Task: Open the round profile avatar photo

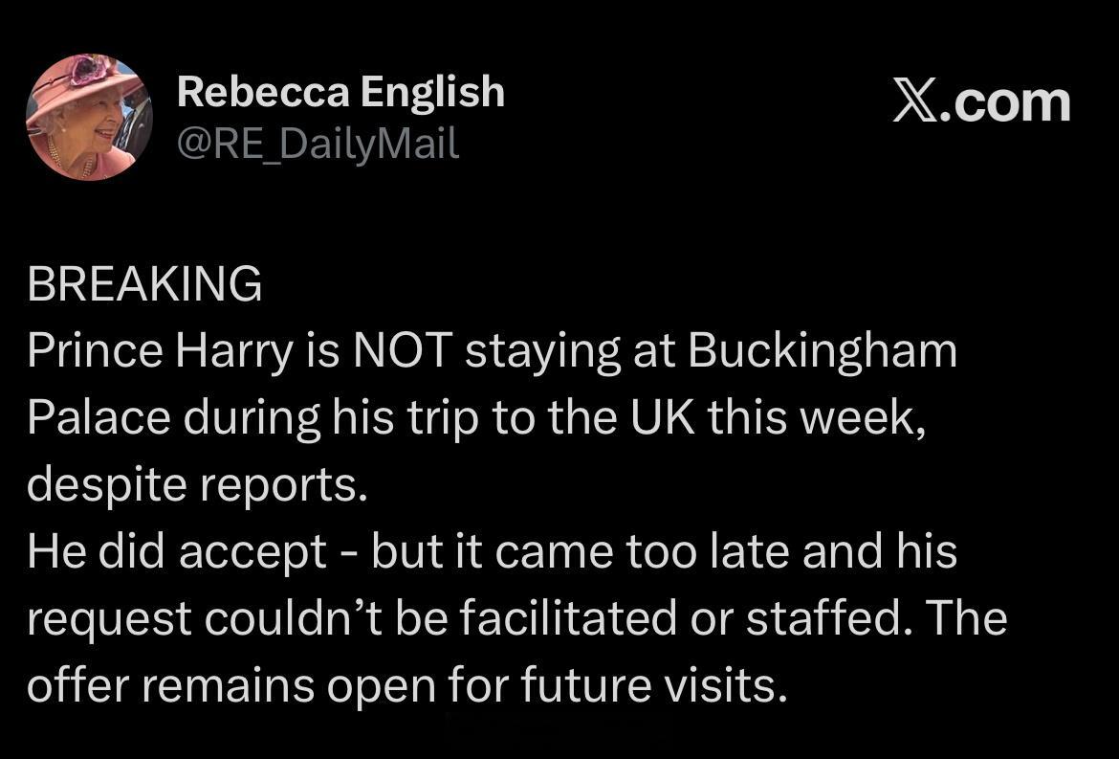Action: (89, 117)
